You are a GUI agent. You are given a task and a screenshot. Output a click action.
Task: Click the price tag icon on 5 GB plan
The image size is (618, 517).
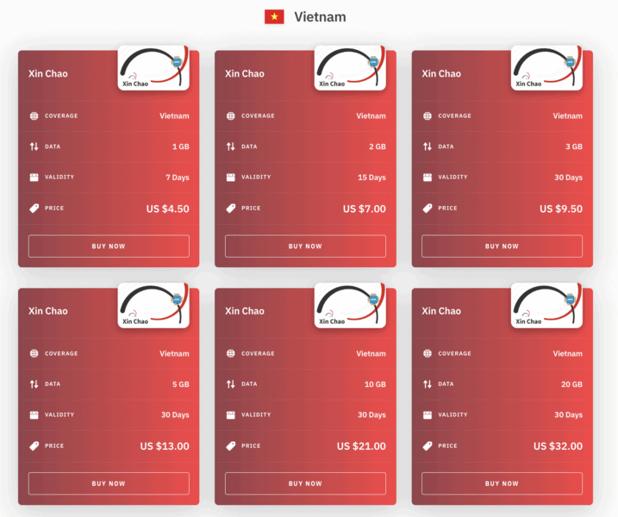click(34, 446)
